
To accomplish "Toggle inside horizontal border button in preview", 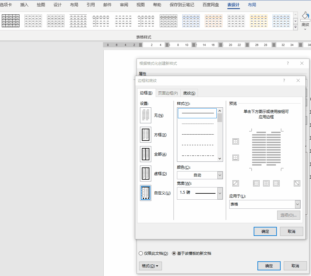I will pos(236,158).
